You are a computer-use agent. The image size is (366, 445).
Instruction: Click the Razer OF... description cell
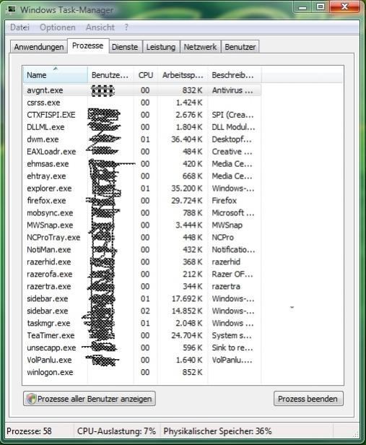tap(232, 274)
